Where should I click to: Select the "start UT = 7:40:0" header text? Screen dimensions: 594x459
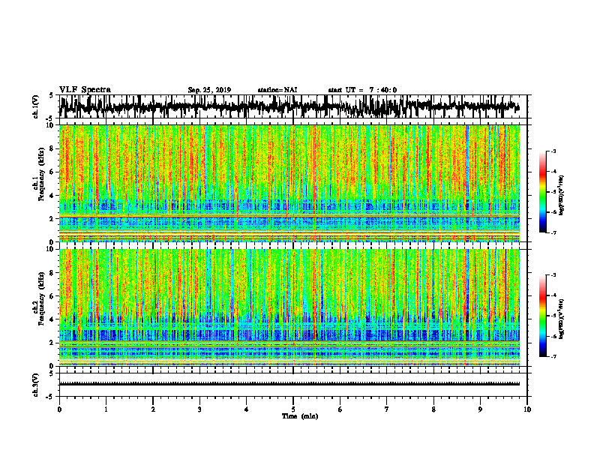click(x=362, y=90)
